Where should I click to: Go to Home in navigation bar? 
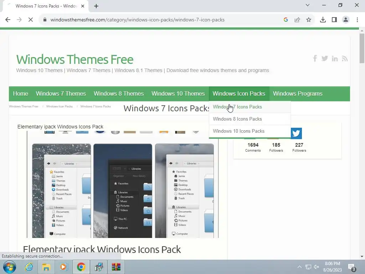click(20, 94)
